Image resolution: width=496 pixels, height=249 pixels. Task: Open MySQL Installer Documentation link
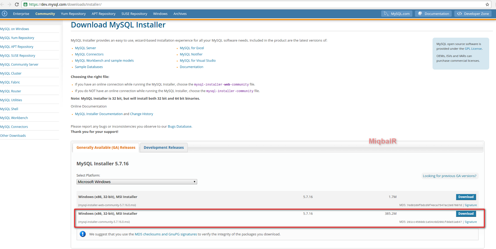[99, 114]
